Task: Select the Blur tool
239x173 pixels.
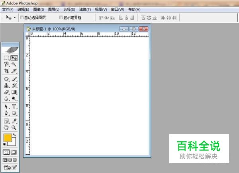Action: pyautogui.click(x=6, y=99)
